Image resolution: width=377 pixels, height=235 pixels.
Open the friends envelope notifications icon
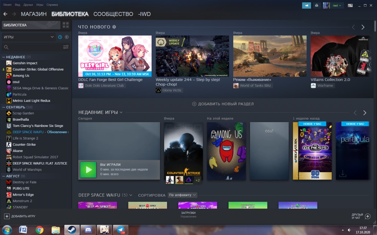pos(317,5)
